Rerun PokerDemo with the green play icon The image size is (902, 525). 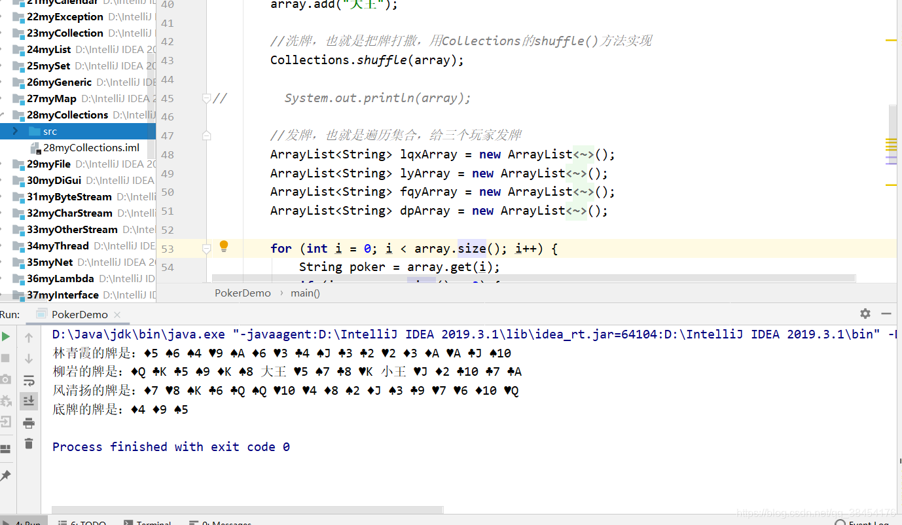(6, 336)
